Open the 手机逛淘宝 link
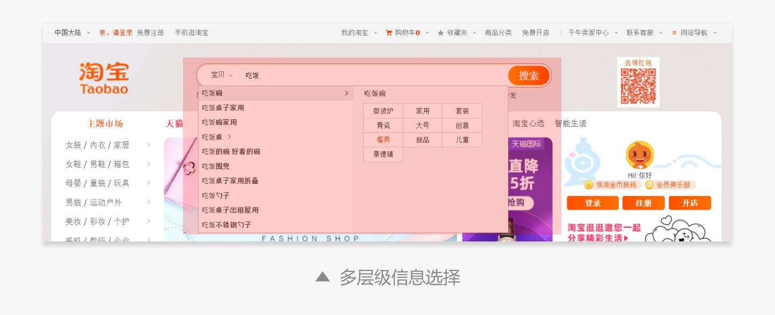The height and width of the screenshot is (315, 775). (192, 33)
